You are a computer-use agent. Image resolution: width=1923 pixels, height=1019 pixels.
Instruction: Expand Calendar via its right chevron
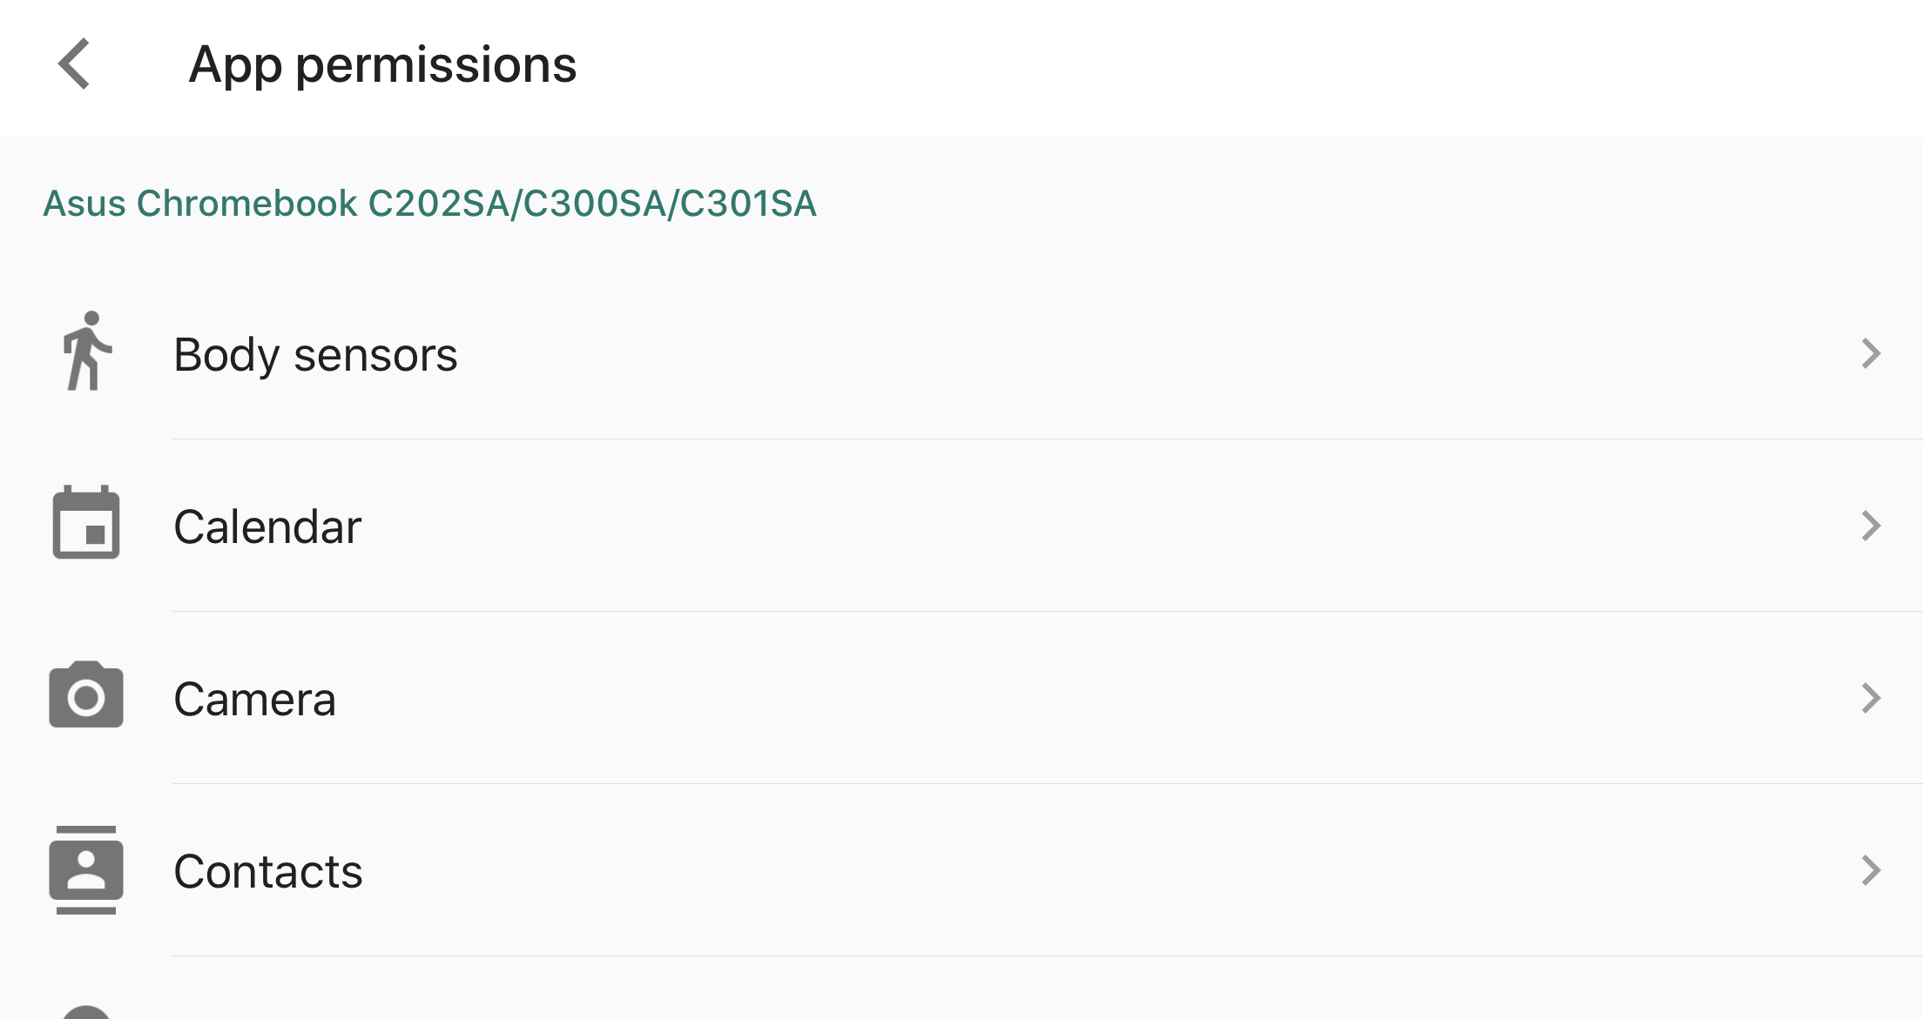point(1871,526)
